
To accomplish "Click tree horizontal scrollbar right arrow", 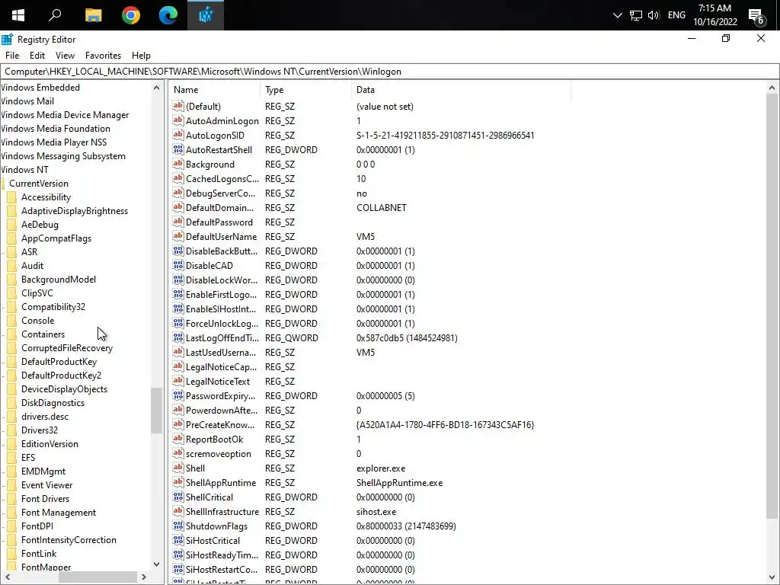I will click(x=144, y=577).
